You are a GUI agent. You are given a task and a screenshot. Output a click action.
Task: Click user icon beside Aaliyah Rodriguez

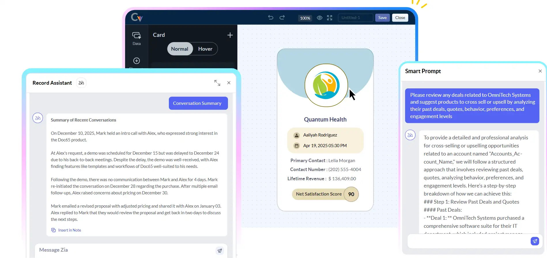(x=297, y=135)
